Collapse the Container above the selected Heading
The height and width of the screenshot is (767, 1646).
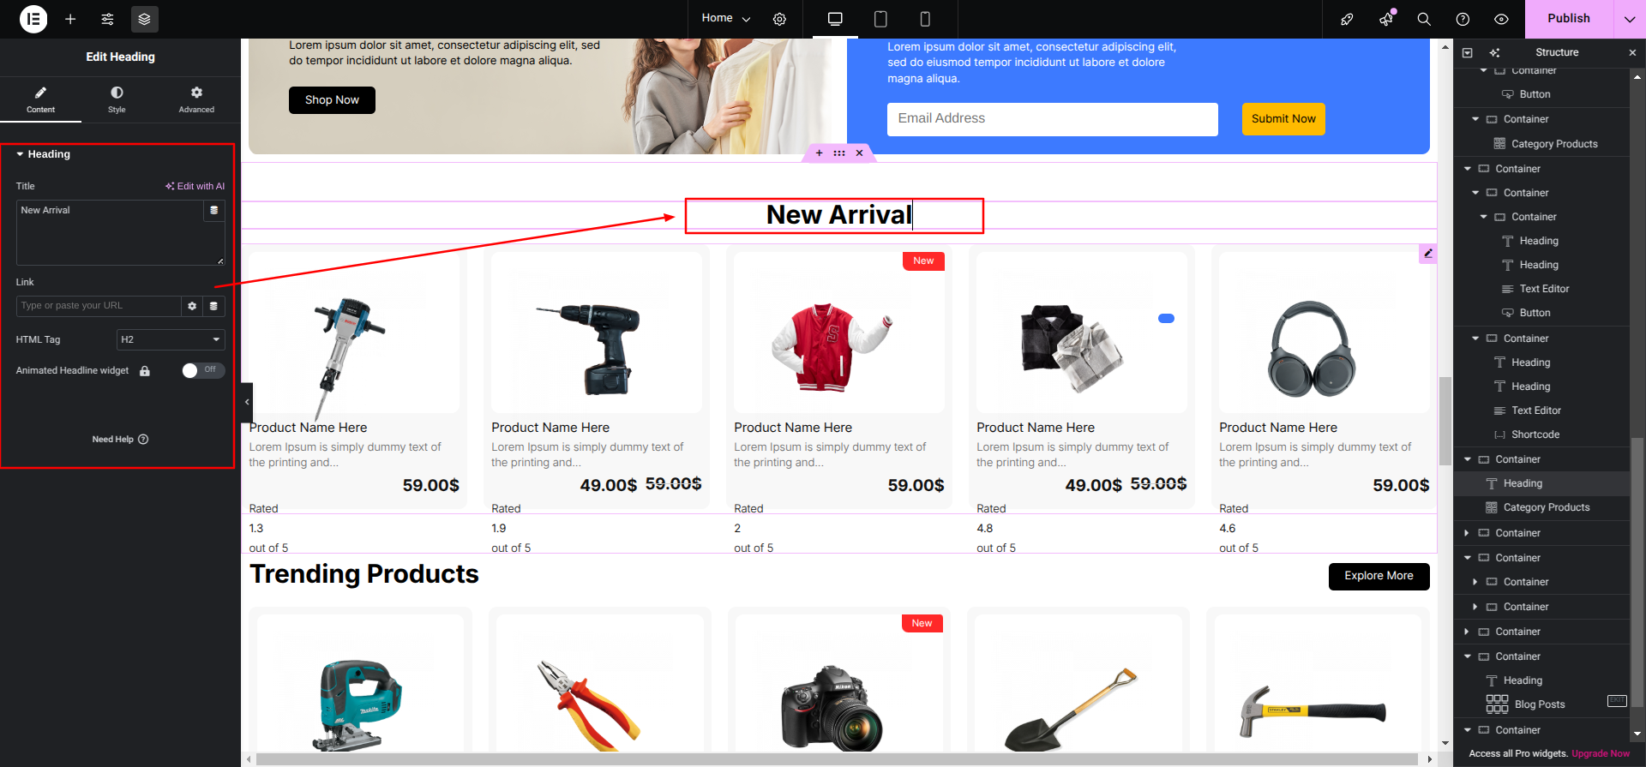1468,459
